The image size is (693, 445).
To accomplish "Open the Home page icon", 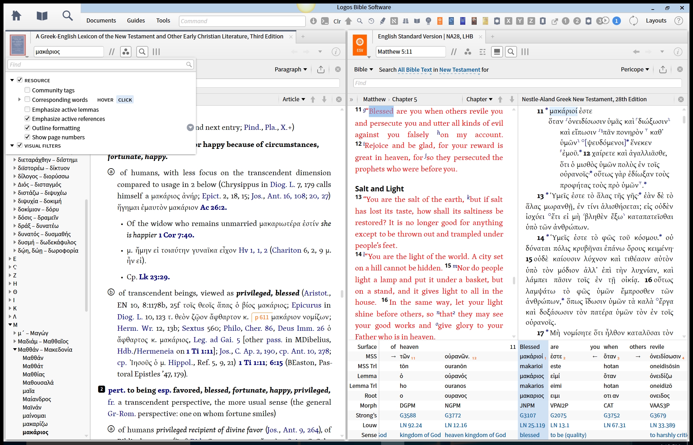I will click(x=16, y=16).
